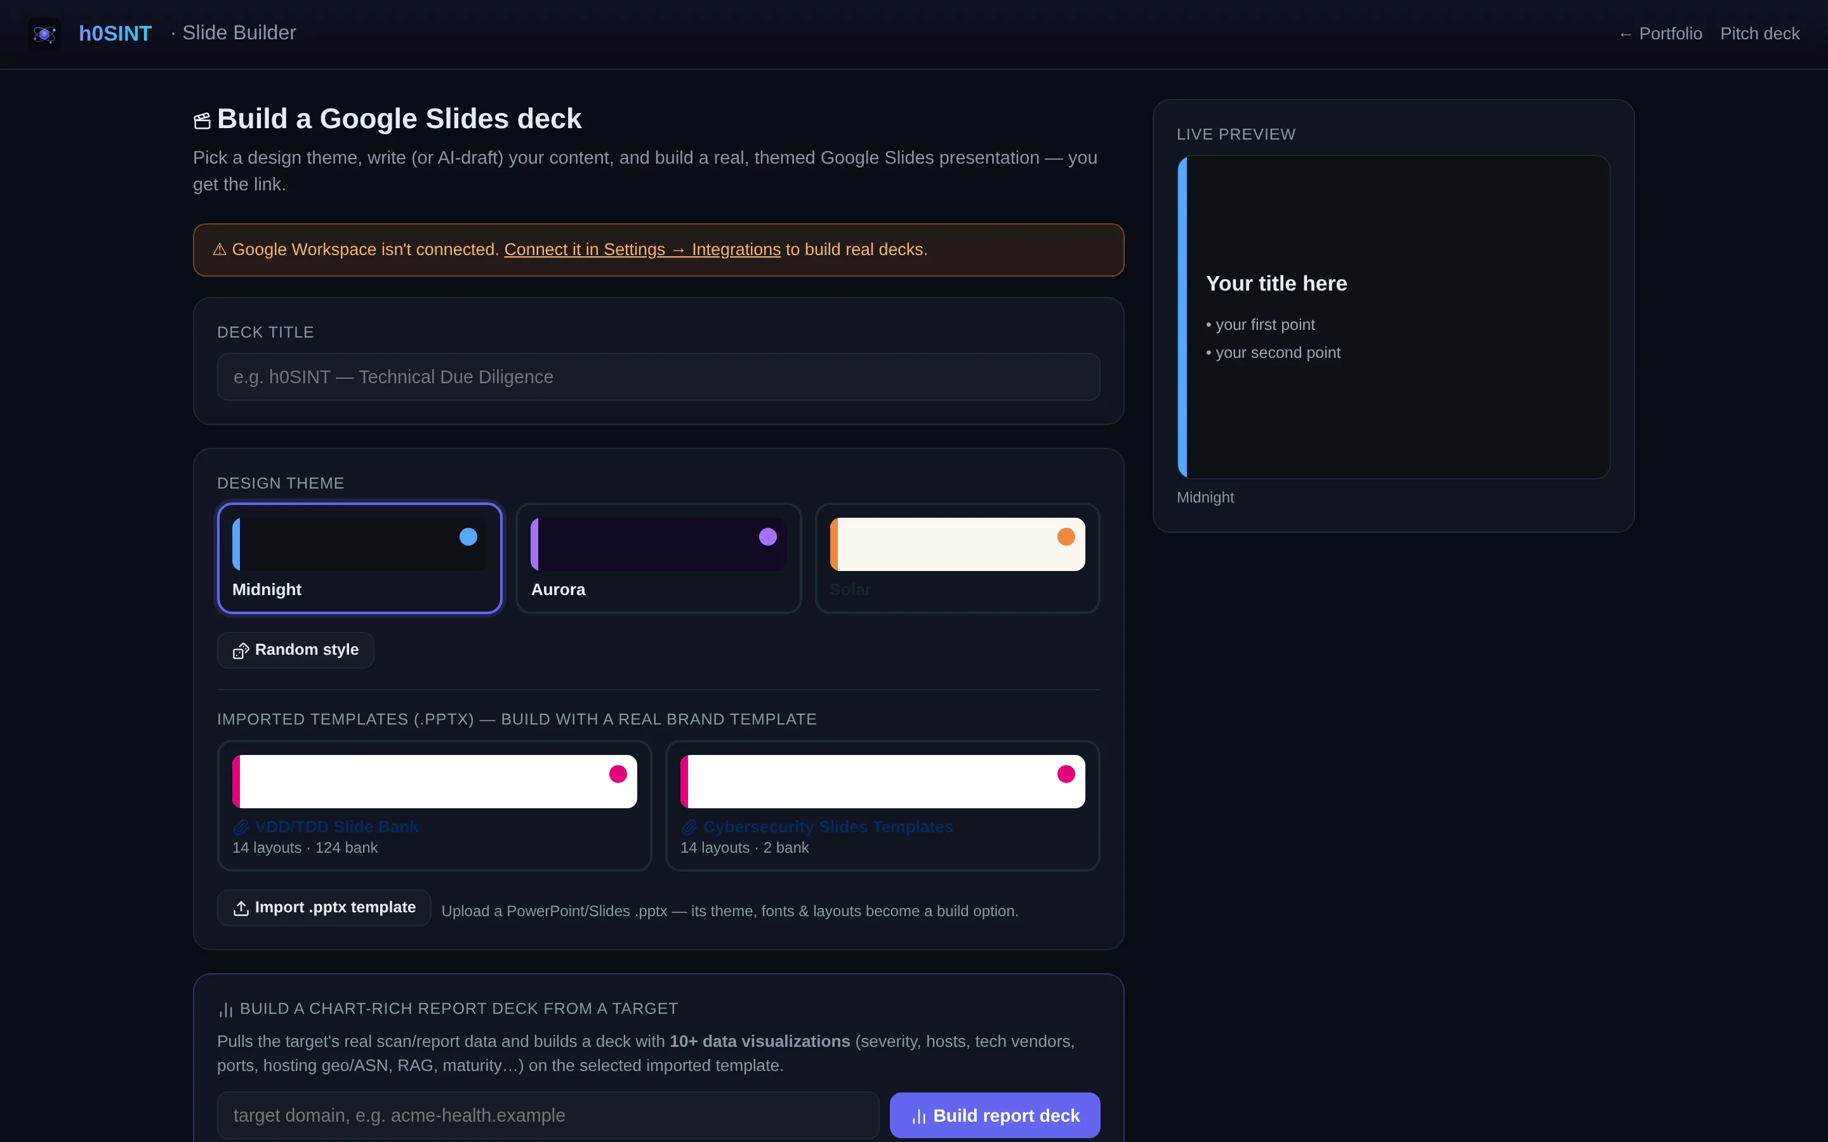The width and height of the screenshot is (1828, 1142).
Task: Click the 'DESIGN THEME' section label
Action: click(x=281, y=483)
